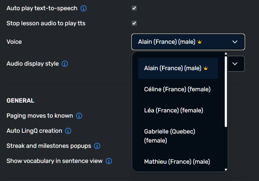Collapse the Voice dropdown using its chevron
The width and height of the screenshot is (259, 181).
coord(235,42)
